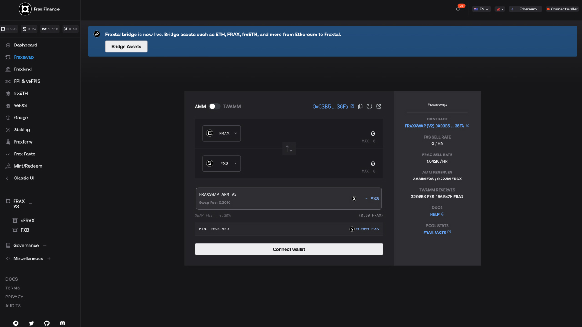Viewport: 582px width, 327px height.
Task: Click the refresh icon in swap panel
Action: point(369,106)
